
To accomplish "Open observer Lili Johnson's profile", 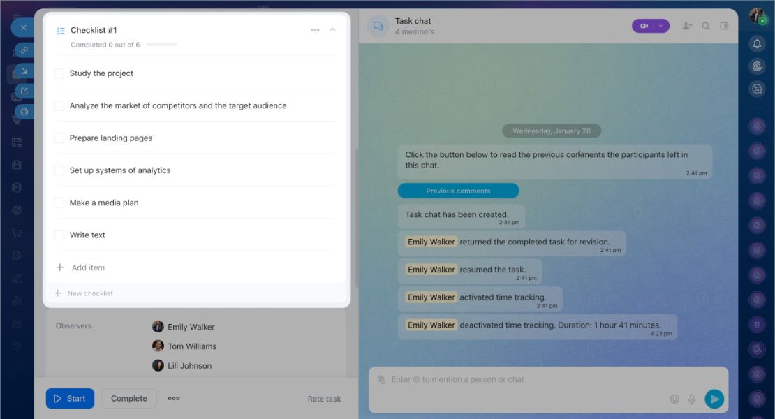I will pos(189,366).
